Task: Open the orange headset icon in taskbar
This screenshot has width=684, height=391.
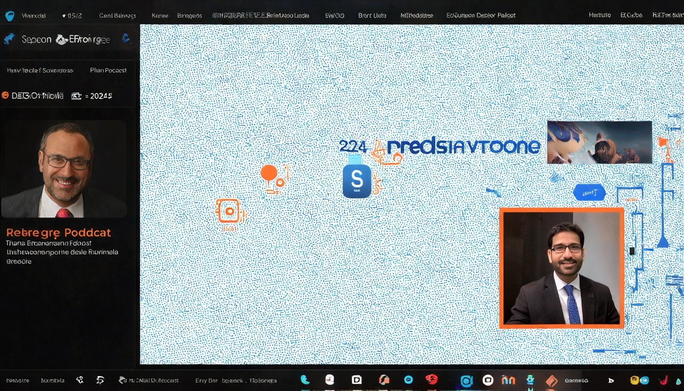Action: [384, 380]
